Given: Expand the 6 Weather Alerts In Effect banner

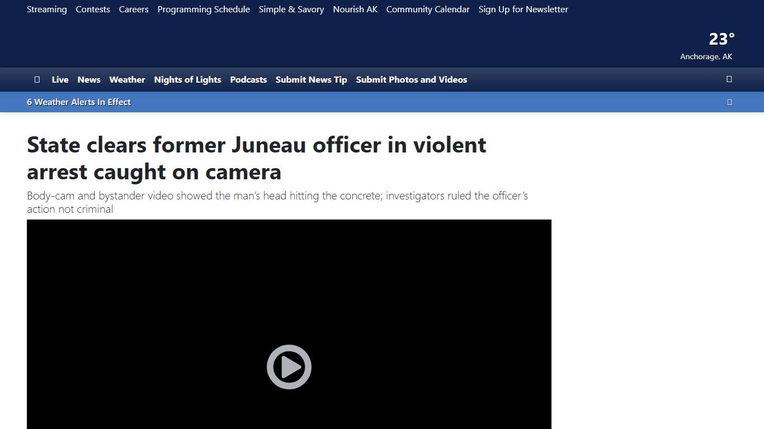Looking at the screenshot, I should pos(78,102).
